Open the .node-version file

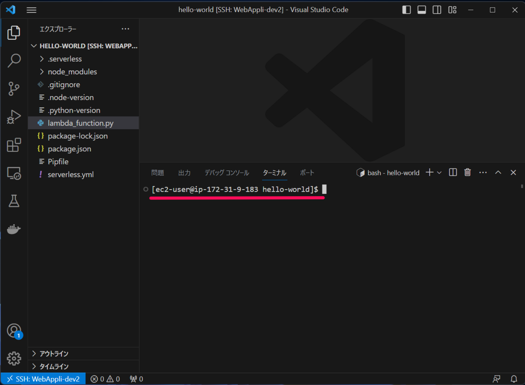(x=84, y=97)
